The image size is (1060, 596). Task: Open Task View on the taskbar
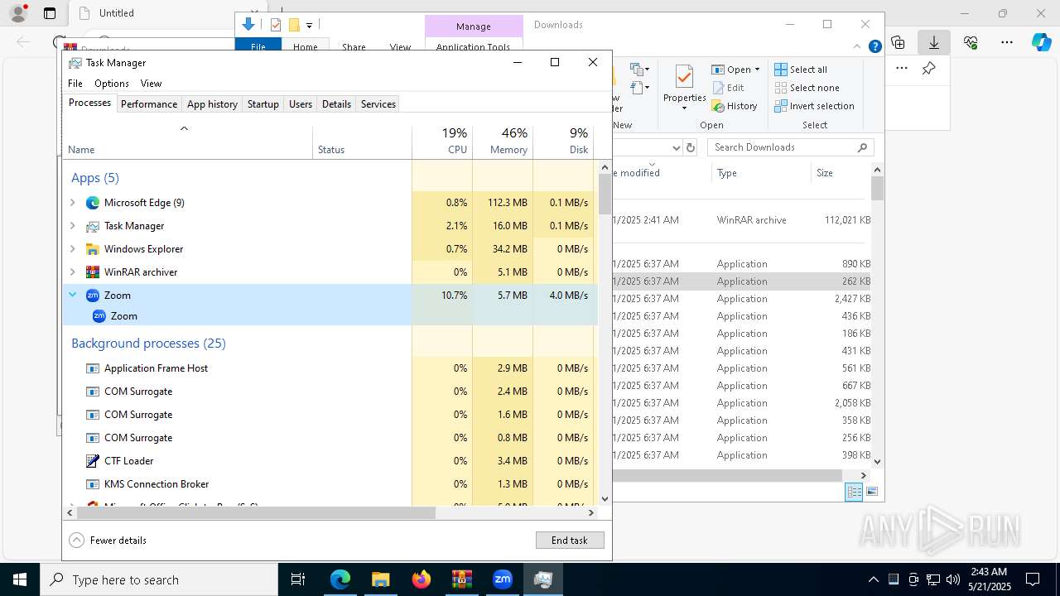(x=299, y=579)
